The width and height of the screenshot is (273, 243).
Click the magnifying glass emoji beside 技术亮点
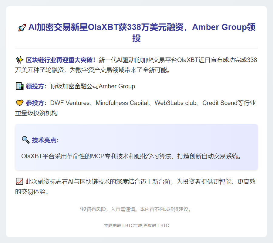(26, 140)
